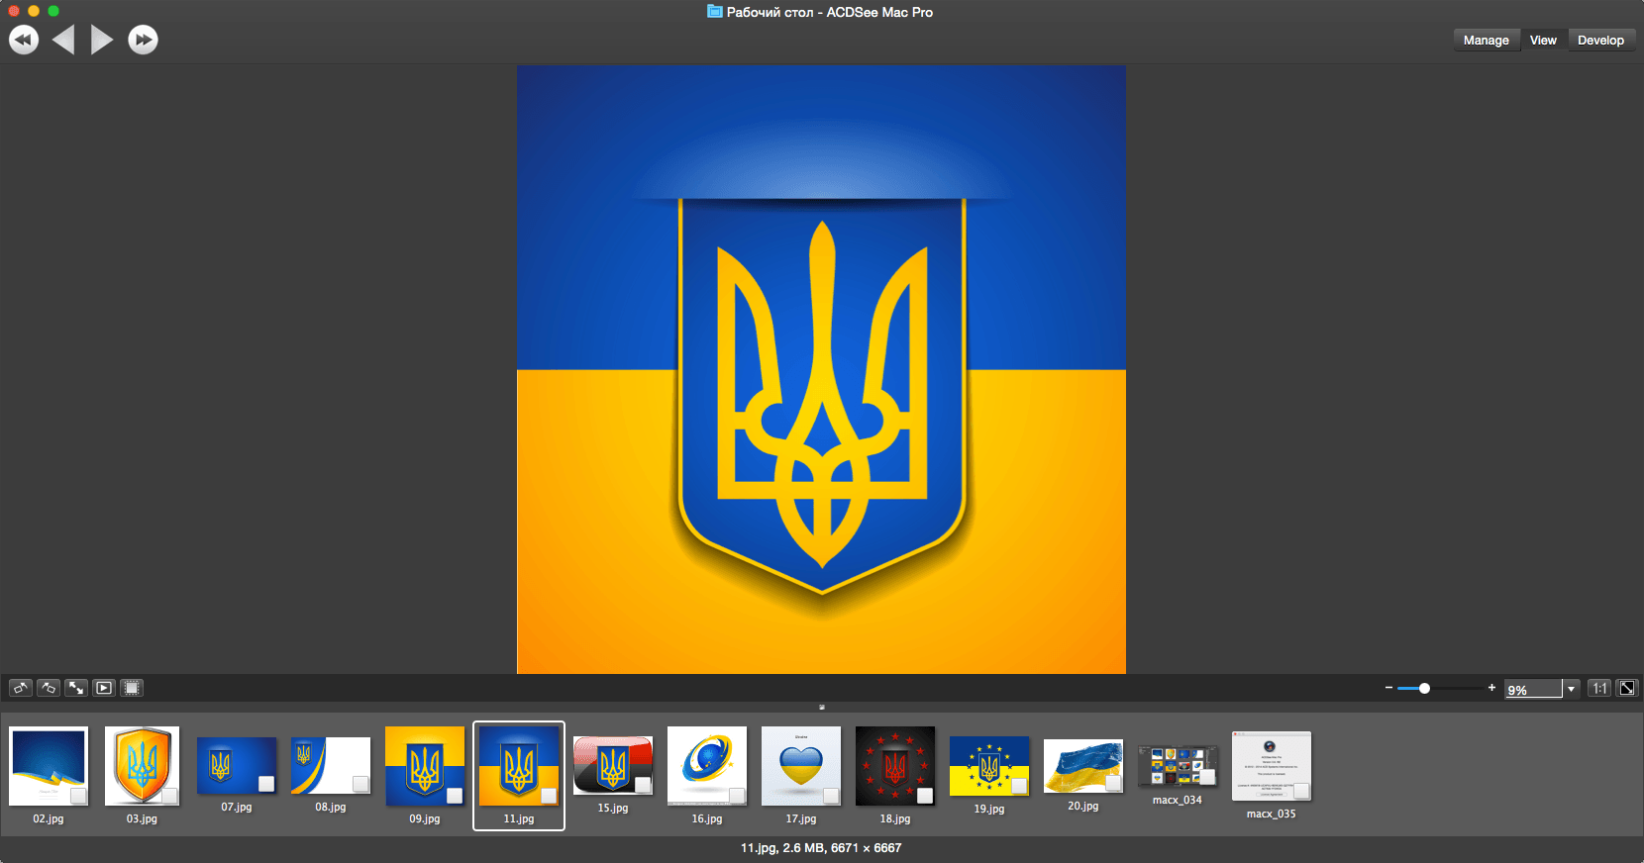Click the 9% zoom input field
The height and width of the screenshot is (863, 1644).
1533,689
